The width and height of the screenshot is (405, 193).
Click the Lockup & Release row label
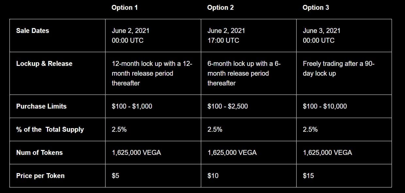44,64
